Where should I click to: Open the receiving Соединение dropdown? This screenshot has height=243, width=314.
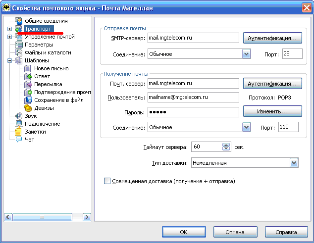point(246,127)
